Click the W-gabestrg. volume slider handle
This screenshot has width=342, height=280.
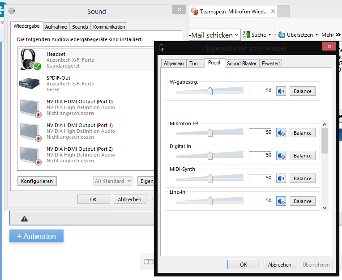click(210, 91)
